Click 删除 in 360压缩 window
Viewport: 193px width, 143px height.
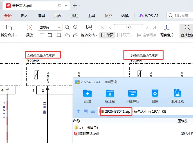click(155, 96)
